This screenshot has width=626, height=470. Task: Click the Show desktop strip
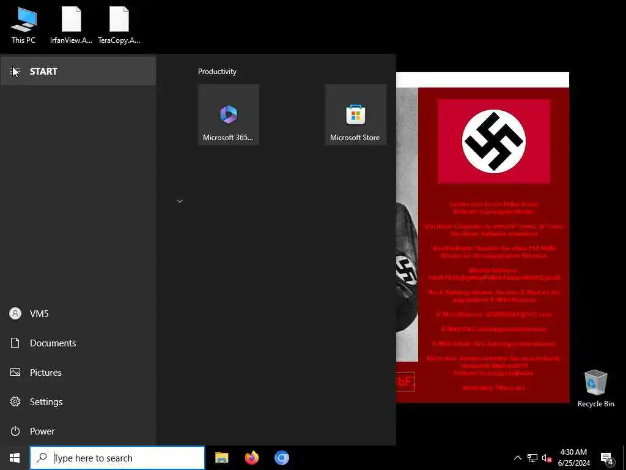coord(624,458)
